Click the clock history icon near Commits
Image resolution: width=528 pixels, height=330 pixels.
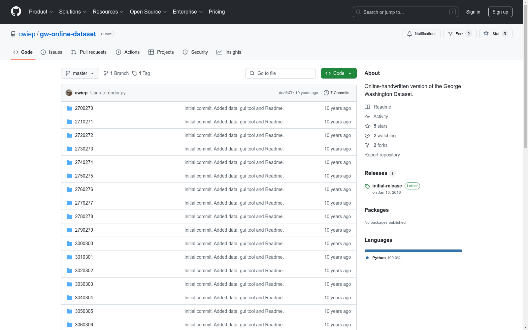[326, 93]
